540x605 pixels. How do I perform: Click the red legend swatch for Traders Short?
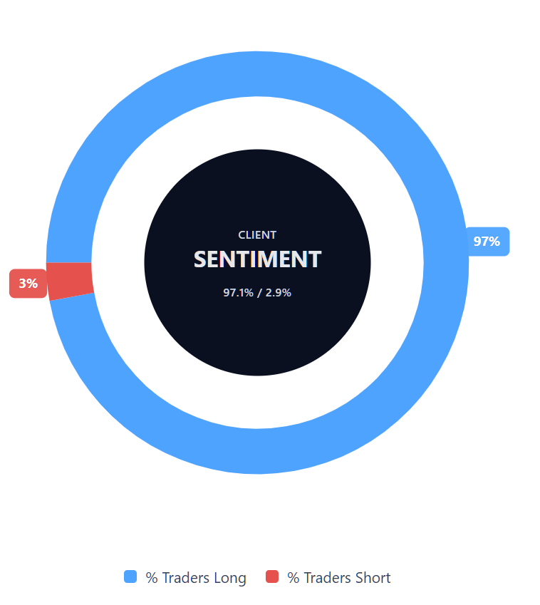coord(271,577)
